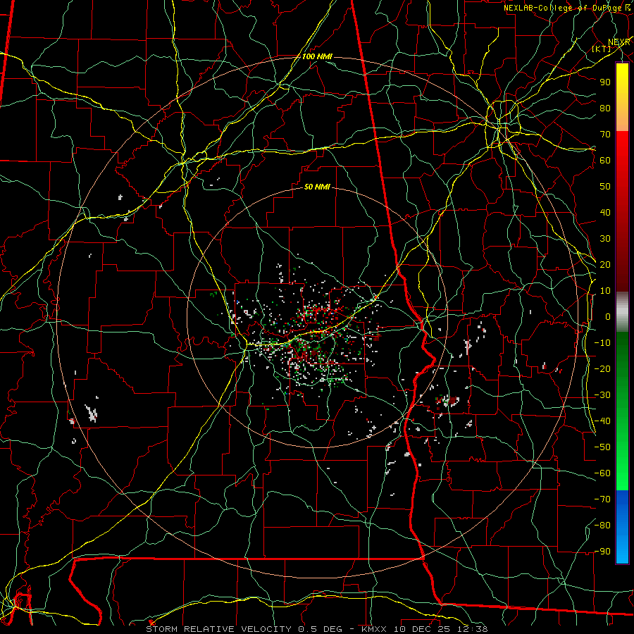Click the 90 value on the velocity scale
This screenshot has width=634, height=634.
[x=605, y=82]
